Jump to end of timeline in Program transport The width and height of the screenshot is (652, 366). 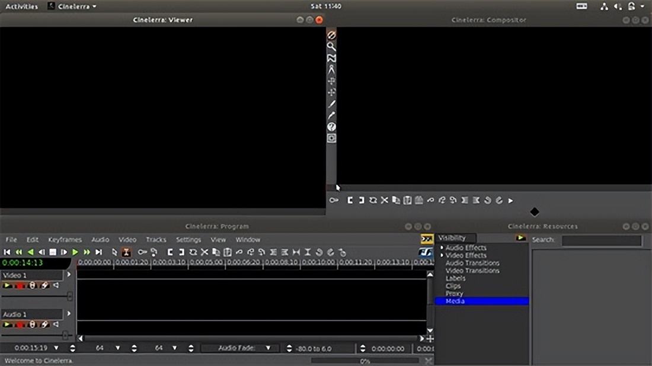click(98, 252)
